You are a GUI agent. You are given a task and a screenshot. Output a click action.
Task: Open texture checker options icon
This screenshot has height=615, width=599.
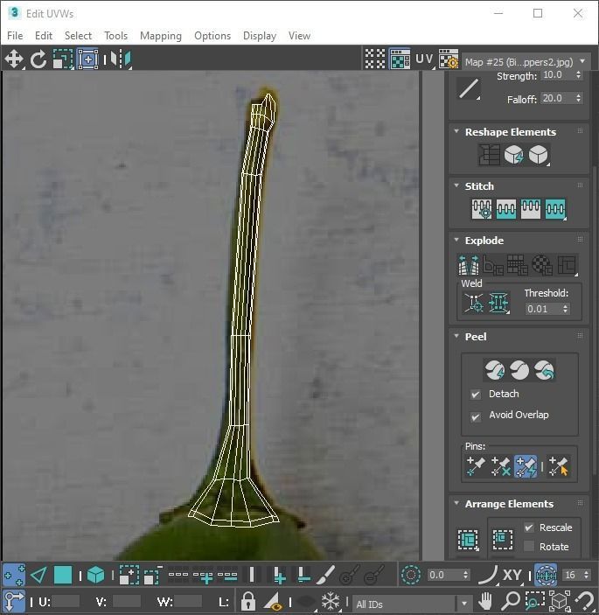point(449,59)
